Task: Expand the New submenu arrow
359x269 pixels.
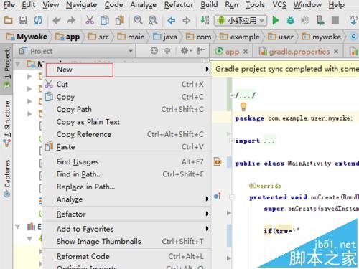Action: (207, 70)
